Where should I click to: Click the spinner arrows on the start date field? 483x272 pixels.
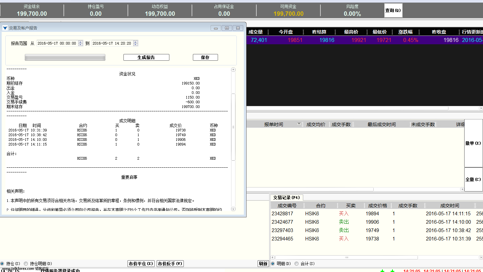point(80,43)
